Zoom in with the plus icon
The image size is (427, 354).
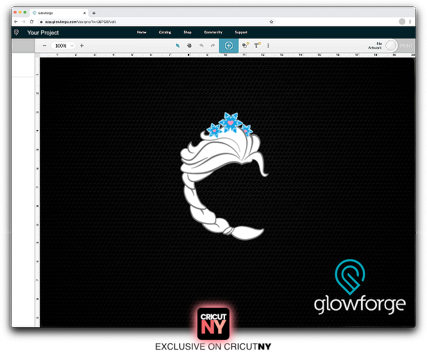click(81, 46)
